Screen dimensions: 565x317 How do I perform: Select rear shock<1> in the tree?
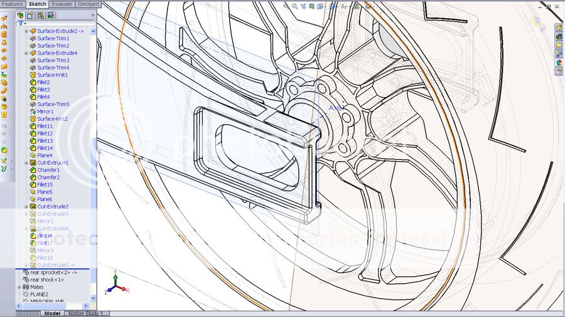coord(47,279)
